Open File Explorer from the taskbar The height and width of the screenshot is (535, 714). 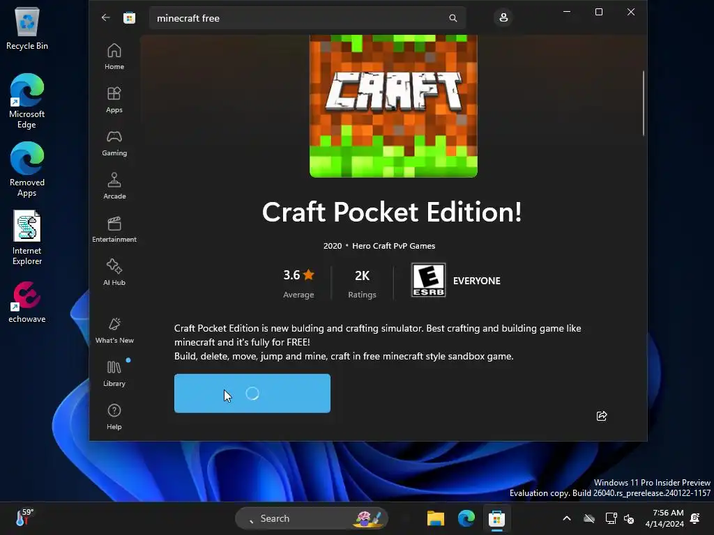click(435, 518)
